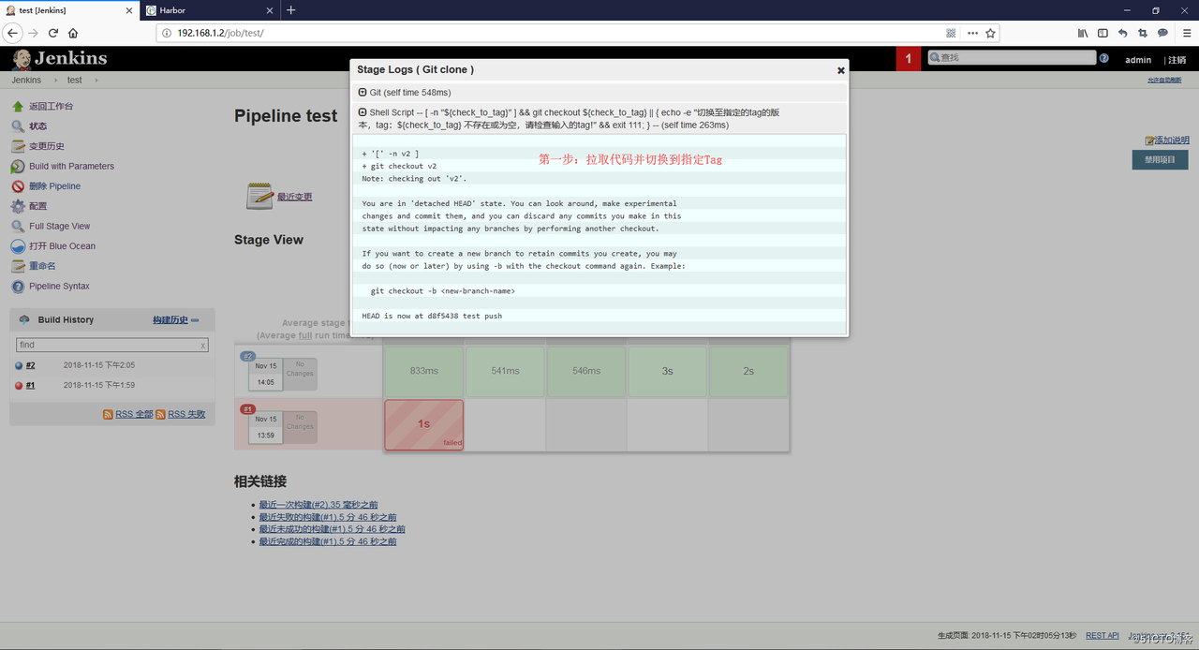This screenshot has height=650, width=1199.
Task: Toggle the Firefox sidebar icon
Action: tap(1103, 33)
